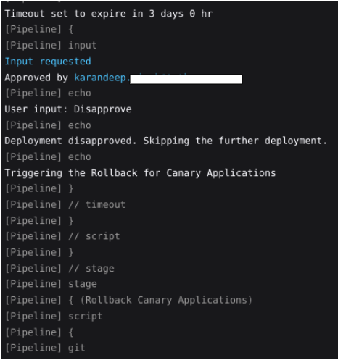Click the redacted white box after karandeep
This screenshot has height=360, width=338.
[186, 79]
